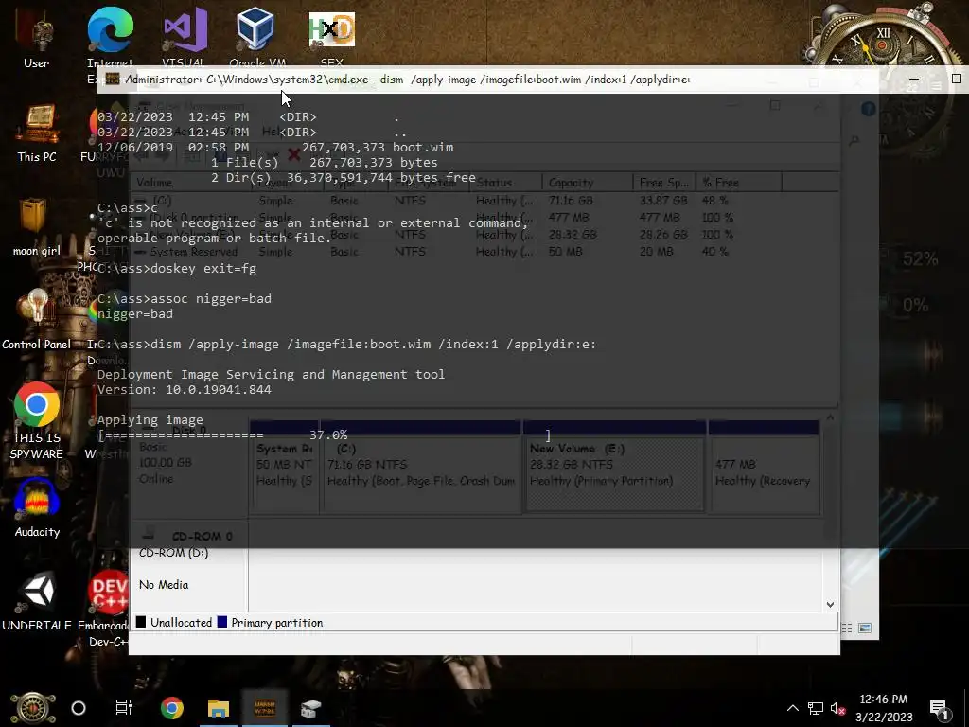Click the 28.26 GB free space cell
The width and height of the screenshot is (969, 727).
point(663,235)
